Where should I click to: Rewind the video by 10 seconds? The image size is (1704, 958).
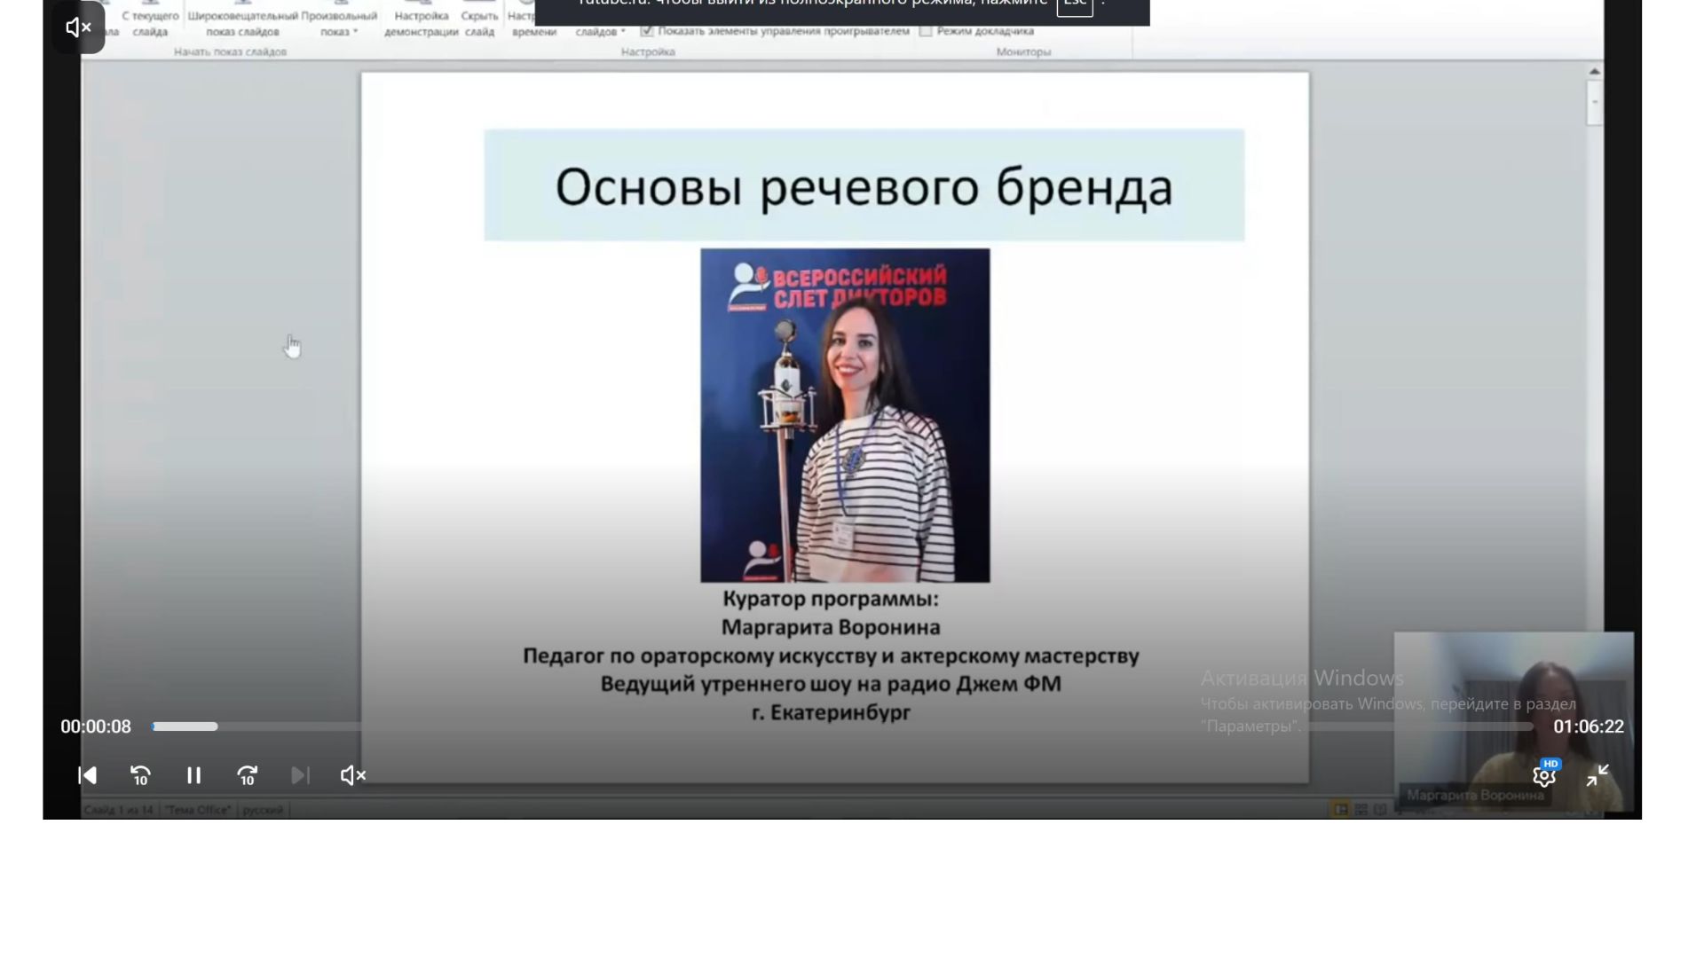(x=140, y=775)
